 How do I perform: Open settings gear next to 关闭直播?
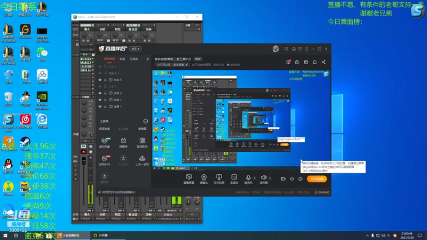pyautogui.click(x=301, y=179)
